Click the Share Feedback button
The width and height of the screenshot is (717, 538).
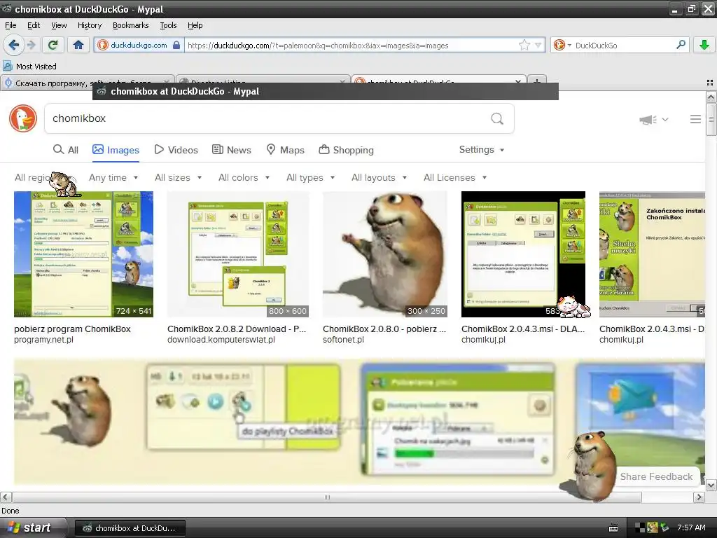(656, 476)
